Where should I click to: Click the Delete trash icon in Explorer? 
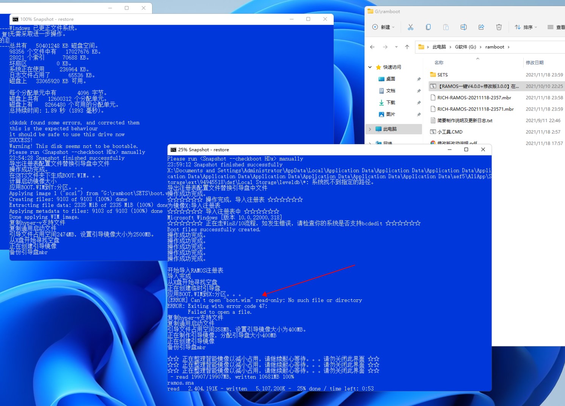(499, 27)
